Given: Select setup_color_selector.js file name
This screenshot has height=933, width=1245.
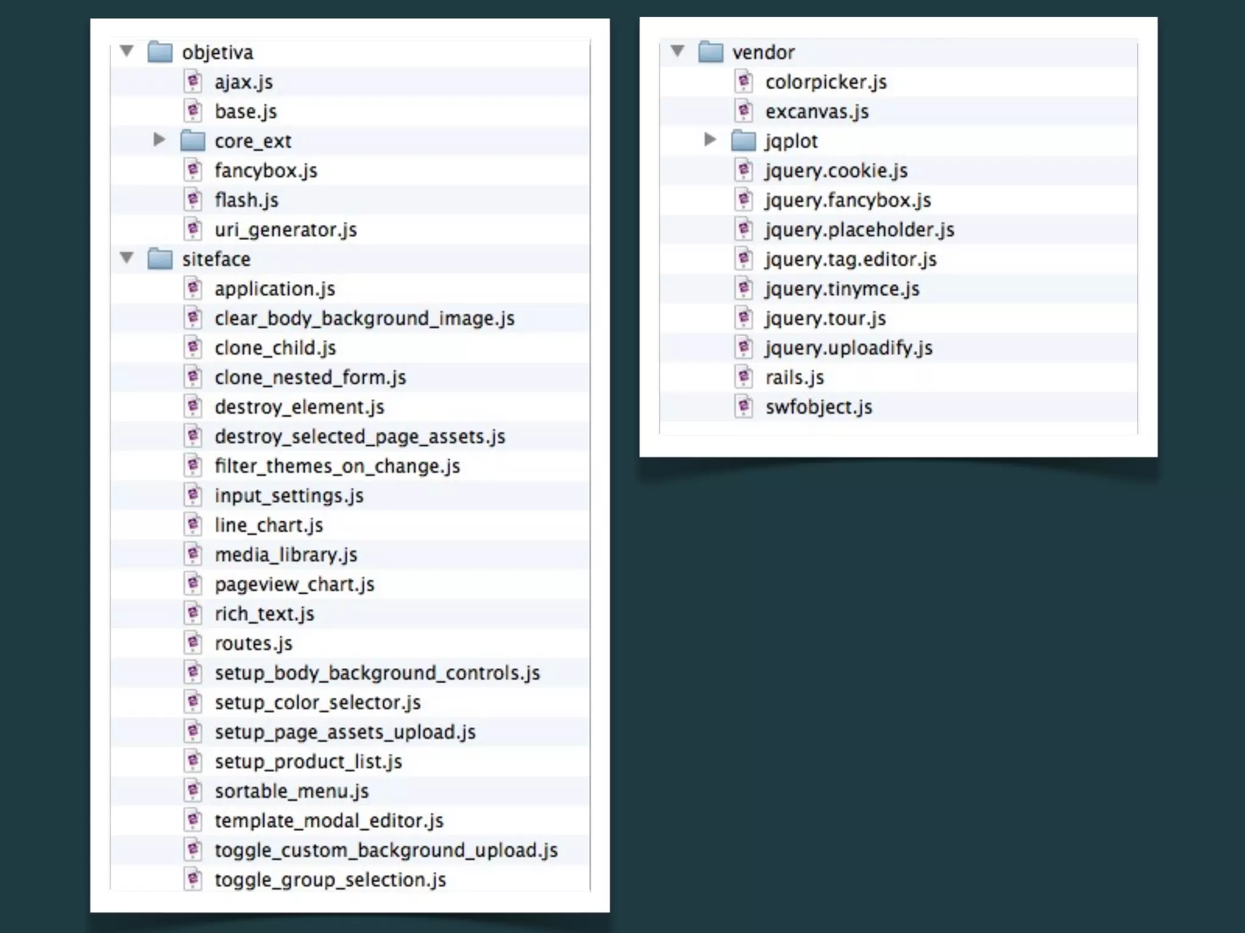Looking at the screenshot, I should coord(317,703).
